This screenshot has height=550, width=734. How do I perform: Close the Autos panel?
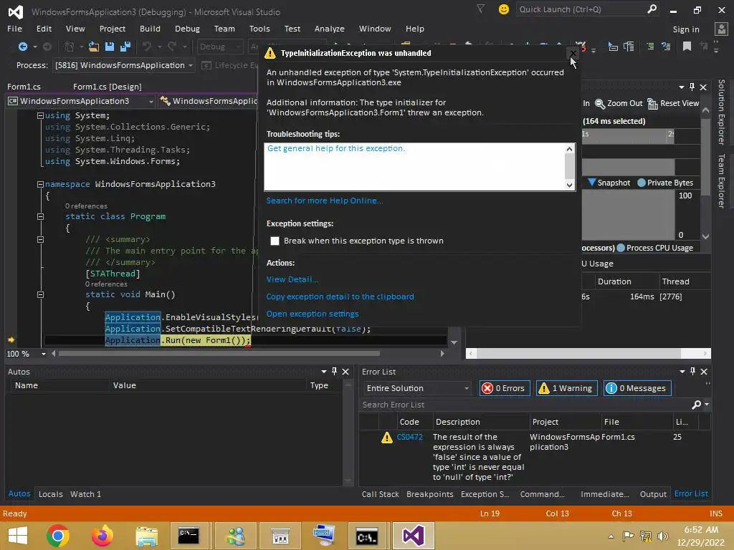click(x=345, y=372)
